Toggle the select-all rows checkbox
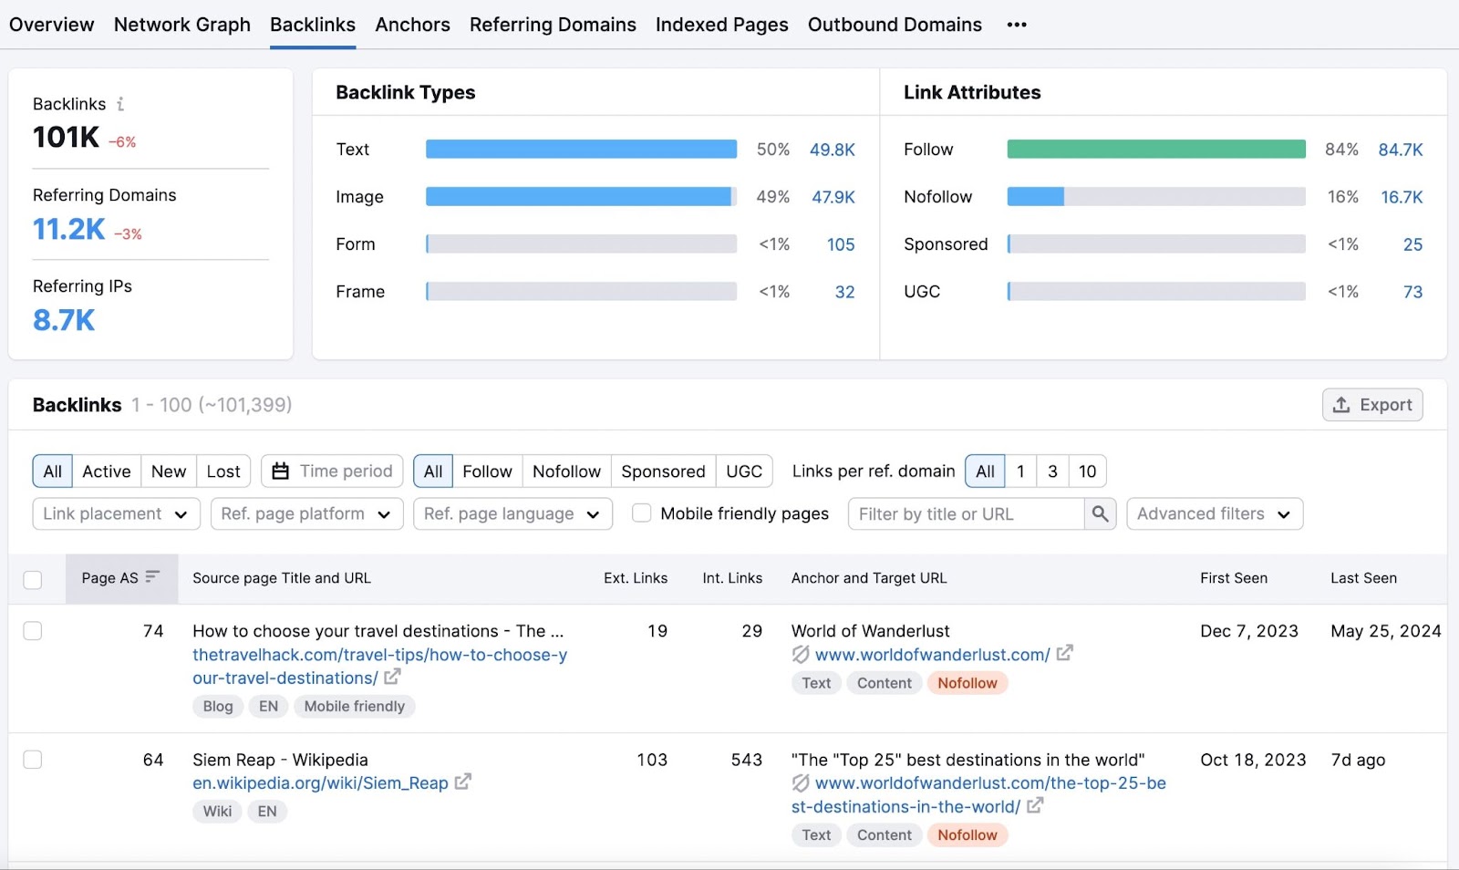The image size is (1459, 870). click(33, 579)
